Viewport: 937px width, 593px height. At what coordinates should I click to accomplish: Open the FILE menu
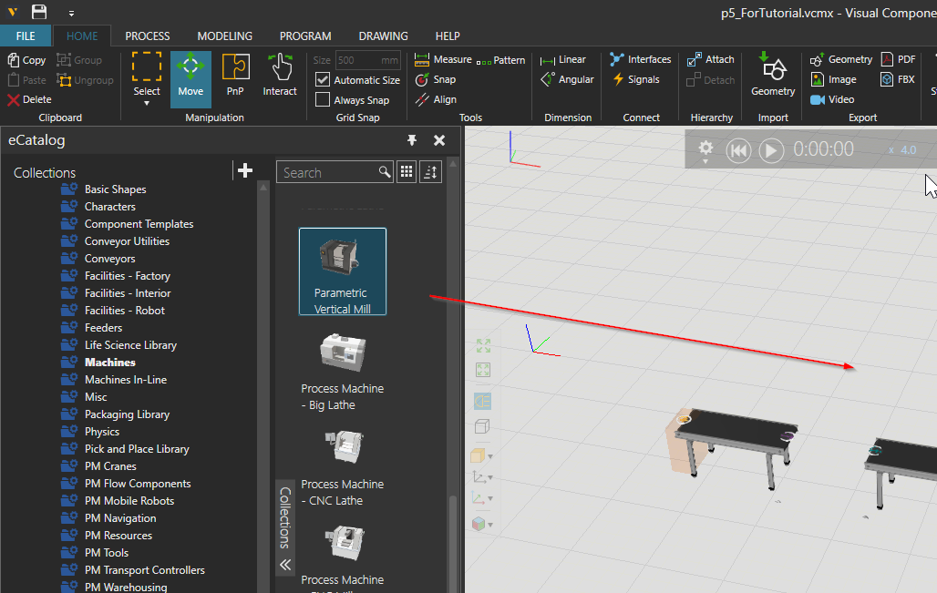click(26, 36)
